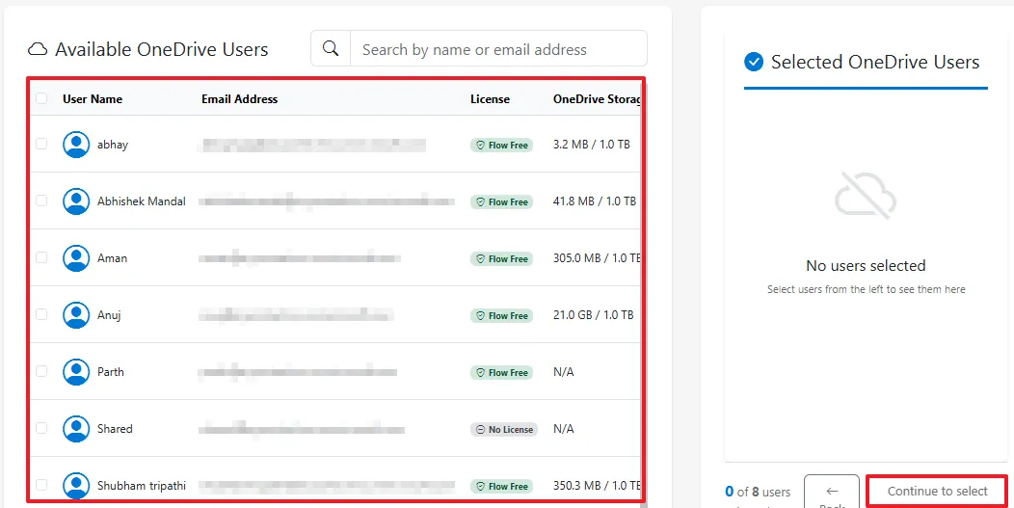Tick the checkbox for Anuj
Image resolution: width=1014 pixels, height=508 pixels.
41,314
